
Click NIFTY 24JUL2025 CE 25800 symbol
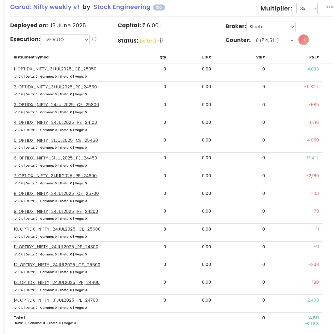click(x=56, y=105)
